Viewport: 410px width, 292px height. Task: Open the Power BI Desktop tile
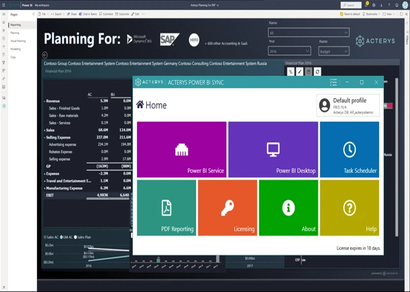pos(273,149)
